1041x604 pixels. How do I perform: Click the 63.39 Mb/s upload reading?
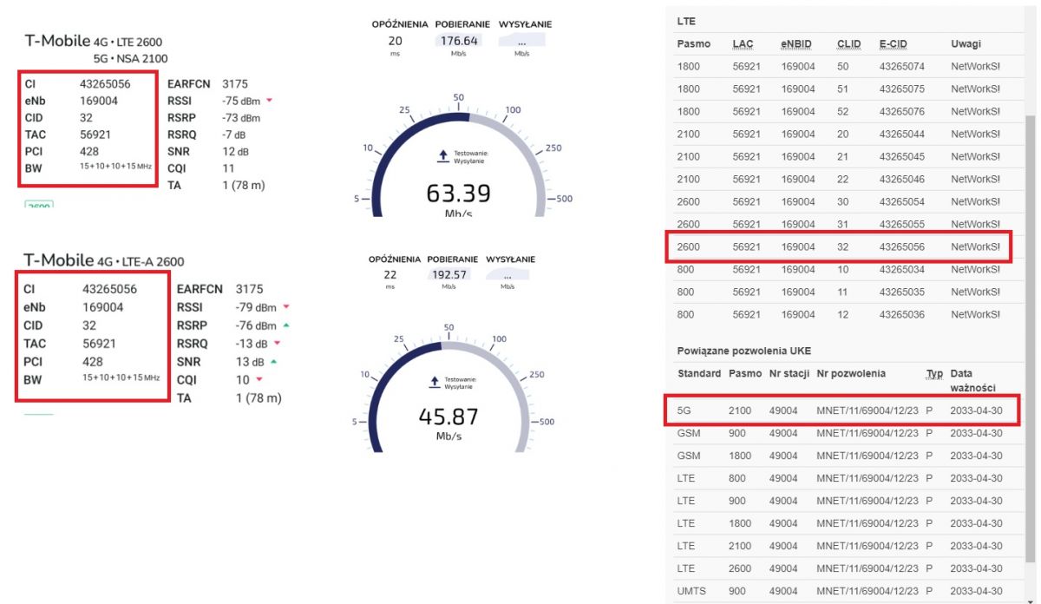tap(459, 193)
